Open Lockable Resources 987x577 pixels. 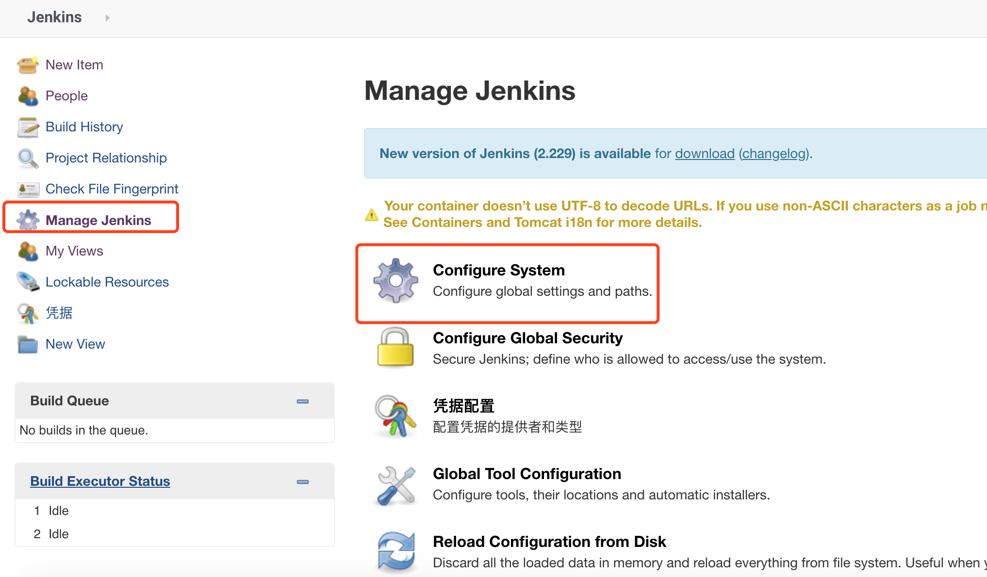tap(107, 282)
